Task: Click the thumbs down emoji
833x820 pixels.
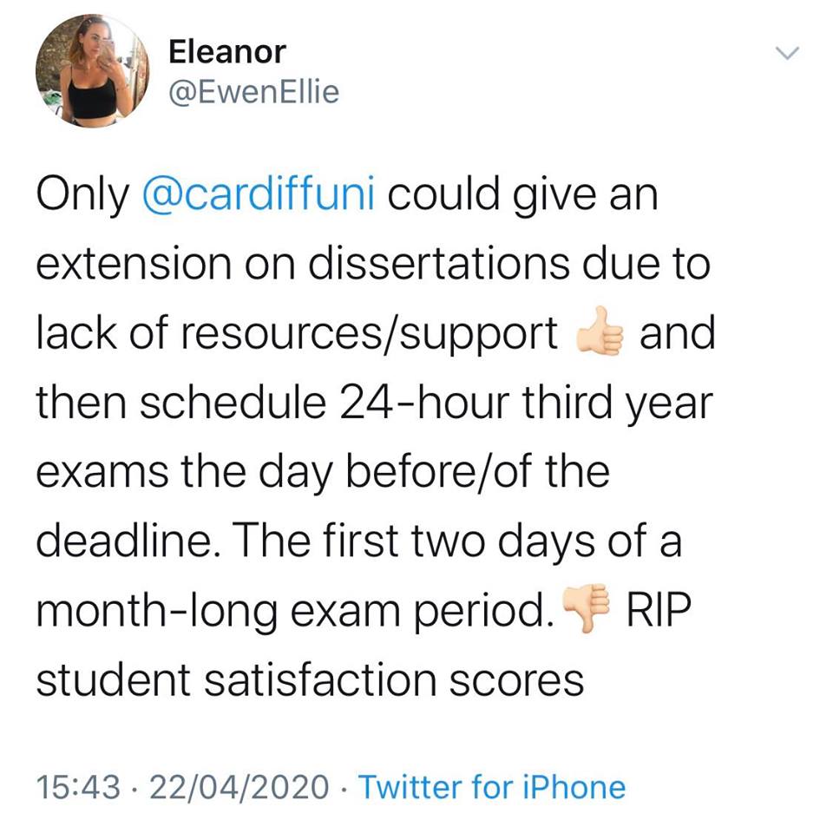Action: 585,609
